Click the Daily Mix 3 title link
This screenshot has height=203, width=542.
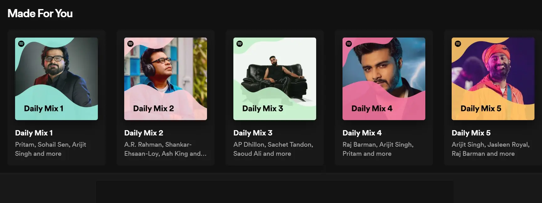tap(253, 133)
